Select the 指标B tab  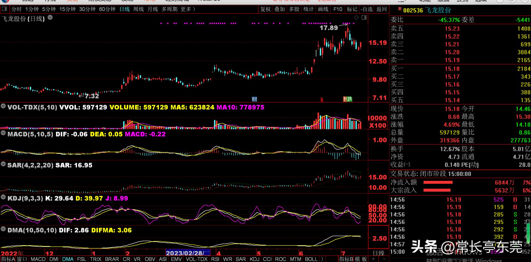346,259
